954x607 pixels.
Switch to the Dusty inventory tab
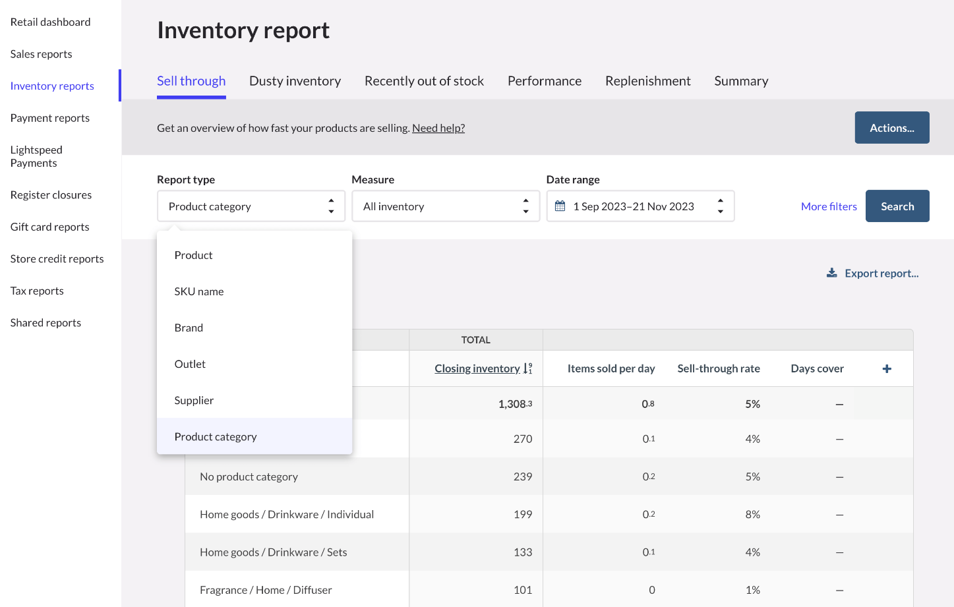point(295,80)
